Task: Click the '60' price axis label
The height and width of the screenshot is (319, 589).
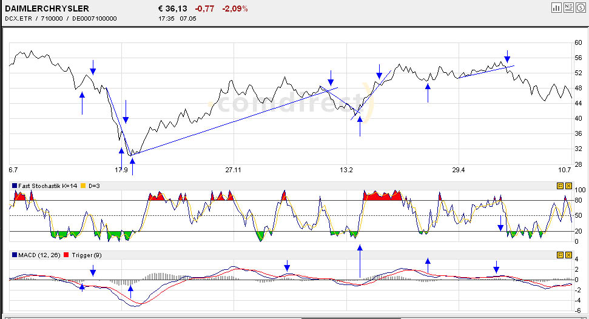Action: (578, 43)
